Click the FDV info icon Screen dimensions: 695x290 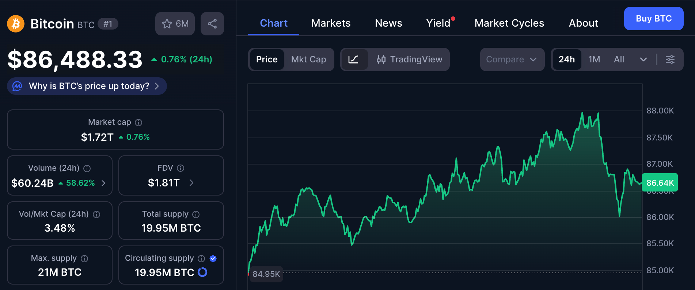click(181, 168)
